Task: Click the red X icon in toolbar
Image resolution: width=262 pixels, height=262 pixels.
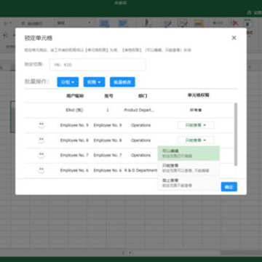Action: point(235,23)
